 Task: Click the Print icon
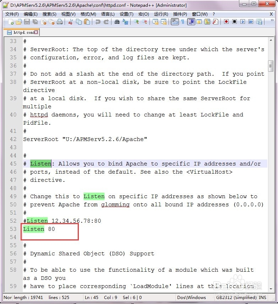[60, 22]
